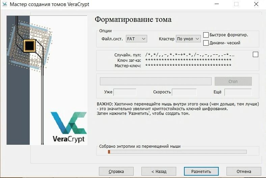Toggle the random pool display checkbox

(x=255, y=54)
